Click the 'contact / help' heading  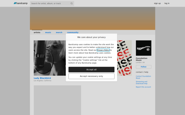142,72
